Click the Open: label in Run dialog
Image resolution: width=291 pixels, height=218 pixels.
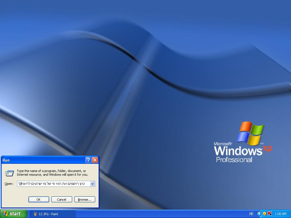(x=9, y=184)
